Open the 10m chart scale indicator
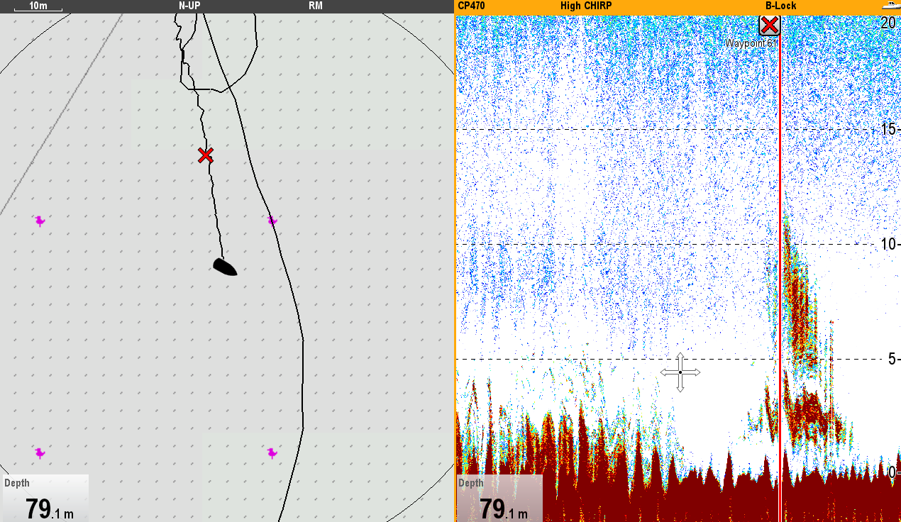This screenshot has height=522, width=901. (x=38, y=6)
